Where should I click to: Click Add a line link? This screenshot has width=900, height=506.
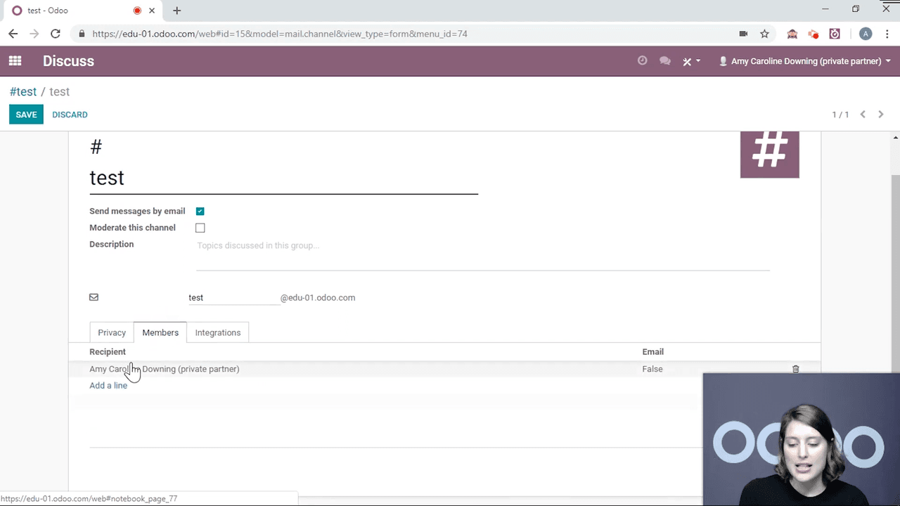click(x=108, y=385)
